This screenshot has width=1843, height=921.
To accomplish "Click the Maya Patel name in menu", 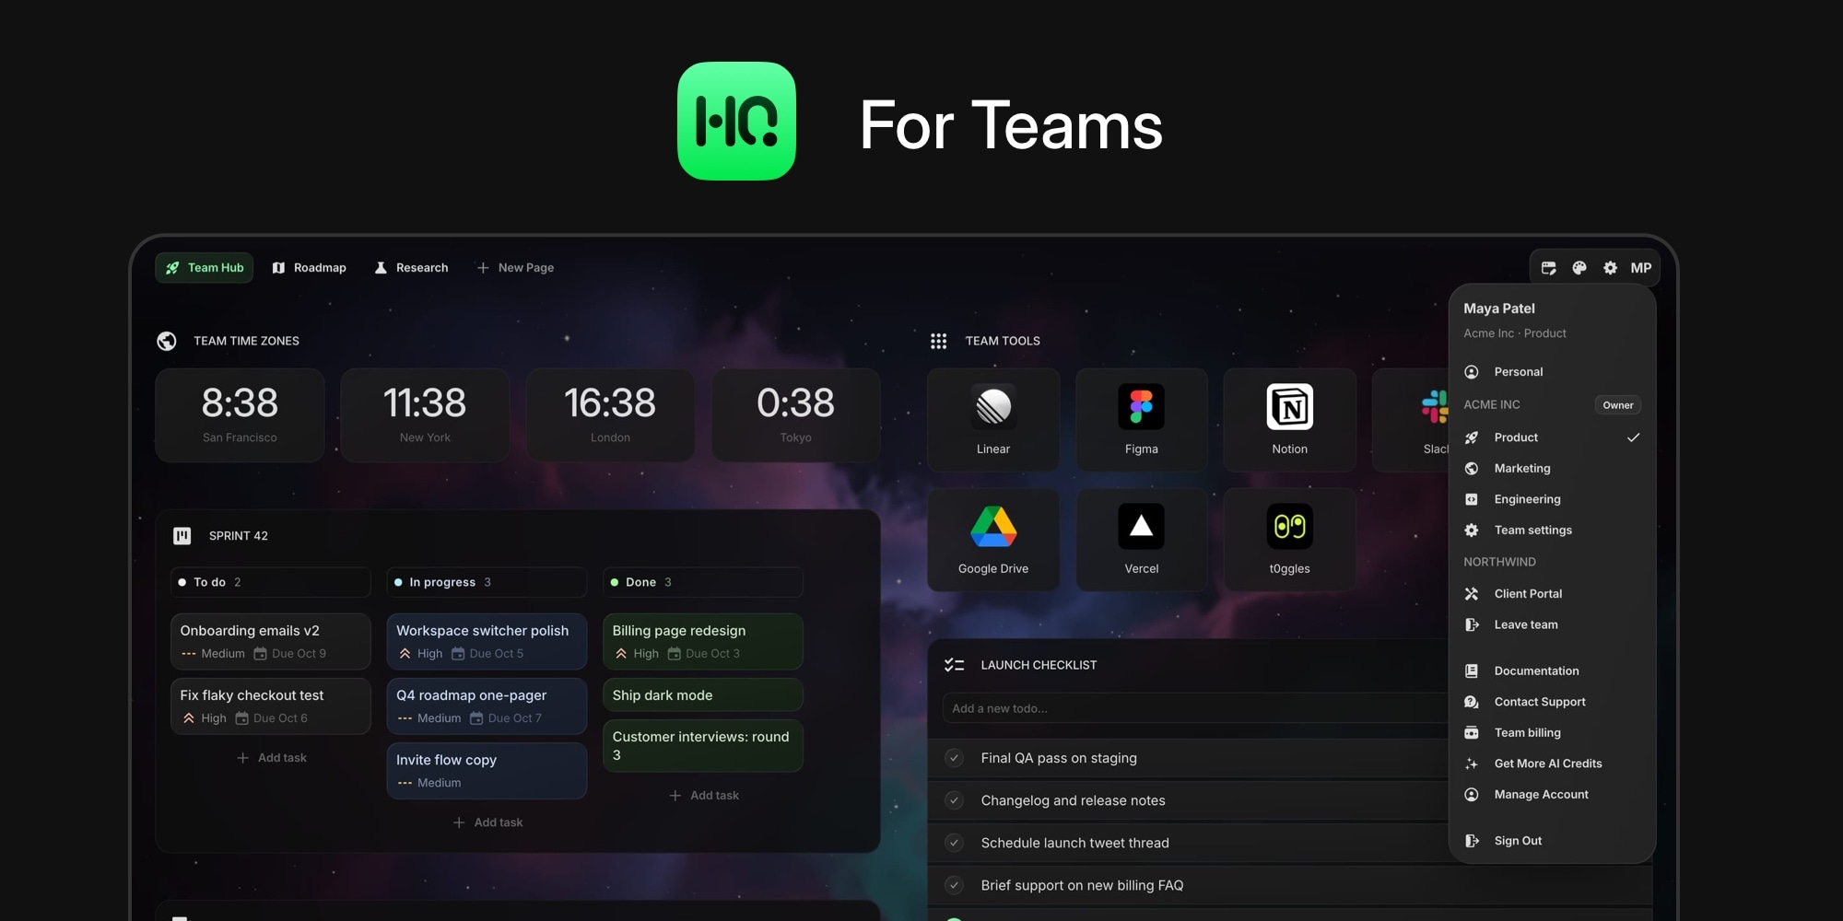I will tap(1499, 309).
